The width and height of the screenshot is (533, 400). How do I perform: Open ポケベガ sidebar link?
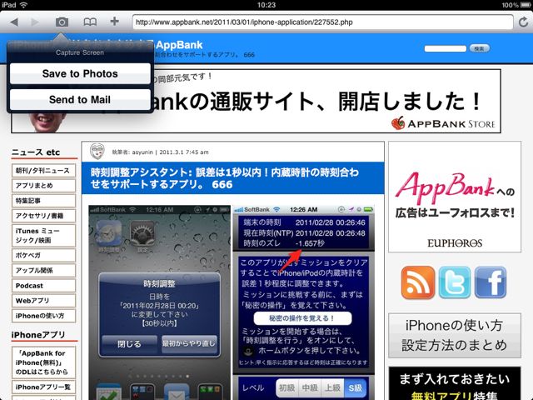coord(43,255)
